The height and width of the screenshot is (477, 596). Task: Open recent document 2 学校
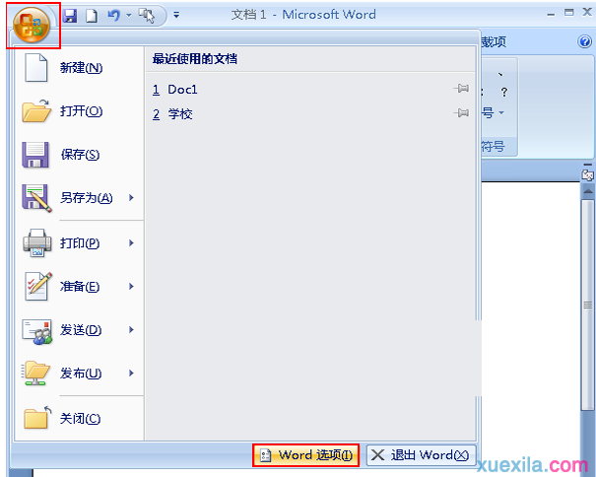309,113
